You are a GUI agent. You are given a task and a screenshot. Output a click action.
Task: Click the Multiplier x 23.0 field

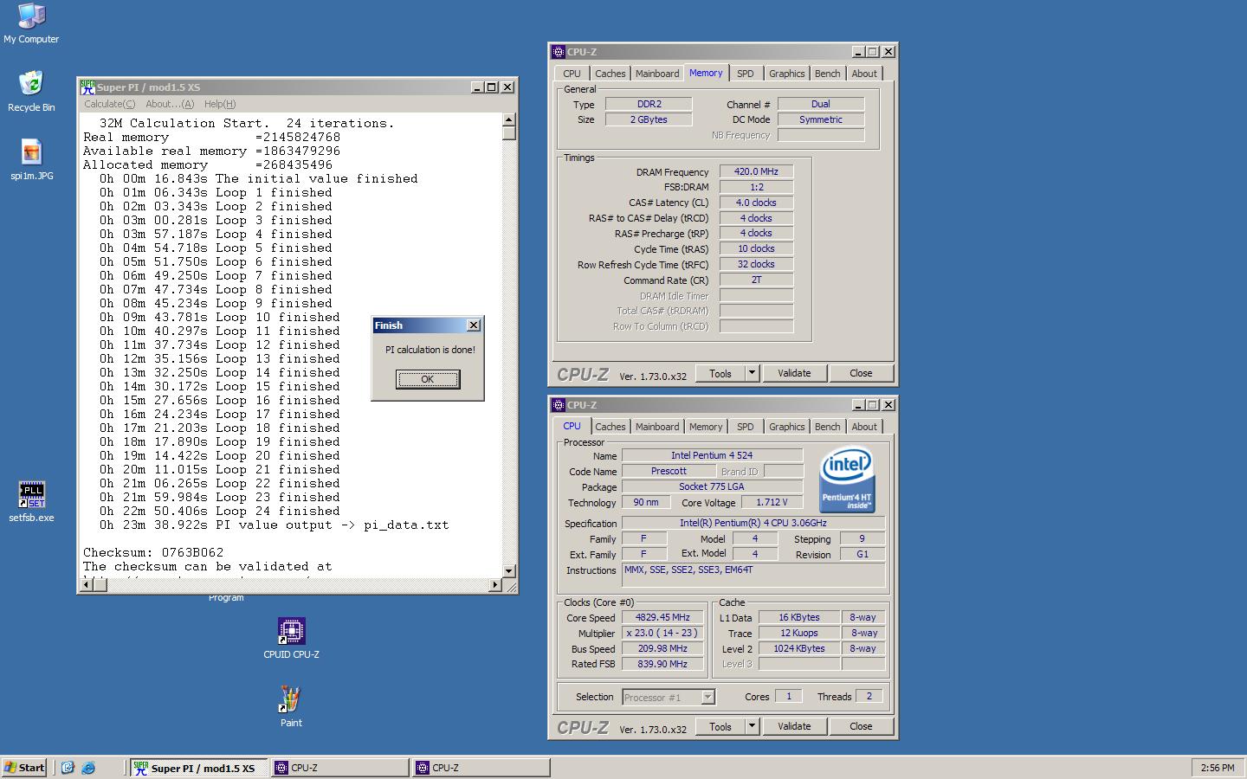pos(662,634)
